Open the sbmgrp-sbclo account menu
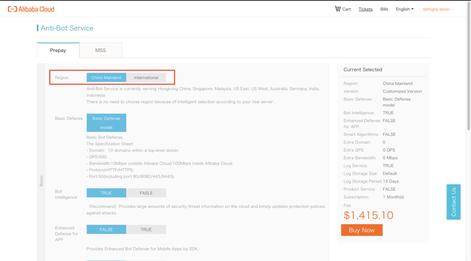 pos(438,9)
